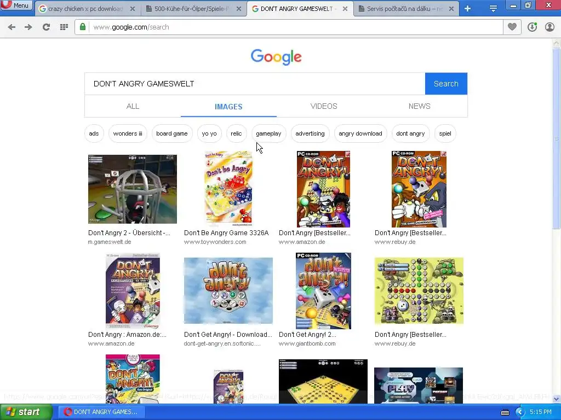Switch to the VIDEOS results tab
The width and height of the screenshot is (561, 420).
(x=324, y=106)
